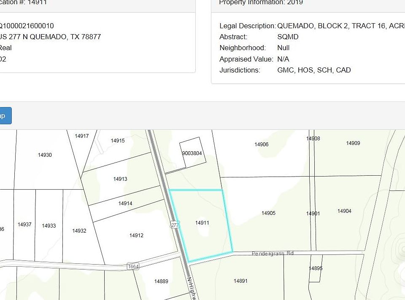
Task: Click the Appraised Value N/A
Action: [x=283, y=59]
